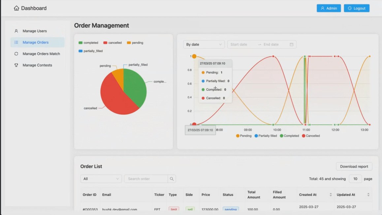This screenshot has width=382, height=215.
Task: Sort by Created At column arrows
Action: pyautogui.click(x=331, y=195)
